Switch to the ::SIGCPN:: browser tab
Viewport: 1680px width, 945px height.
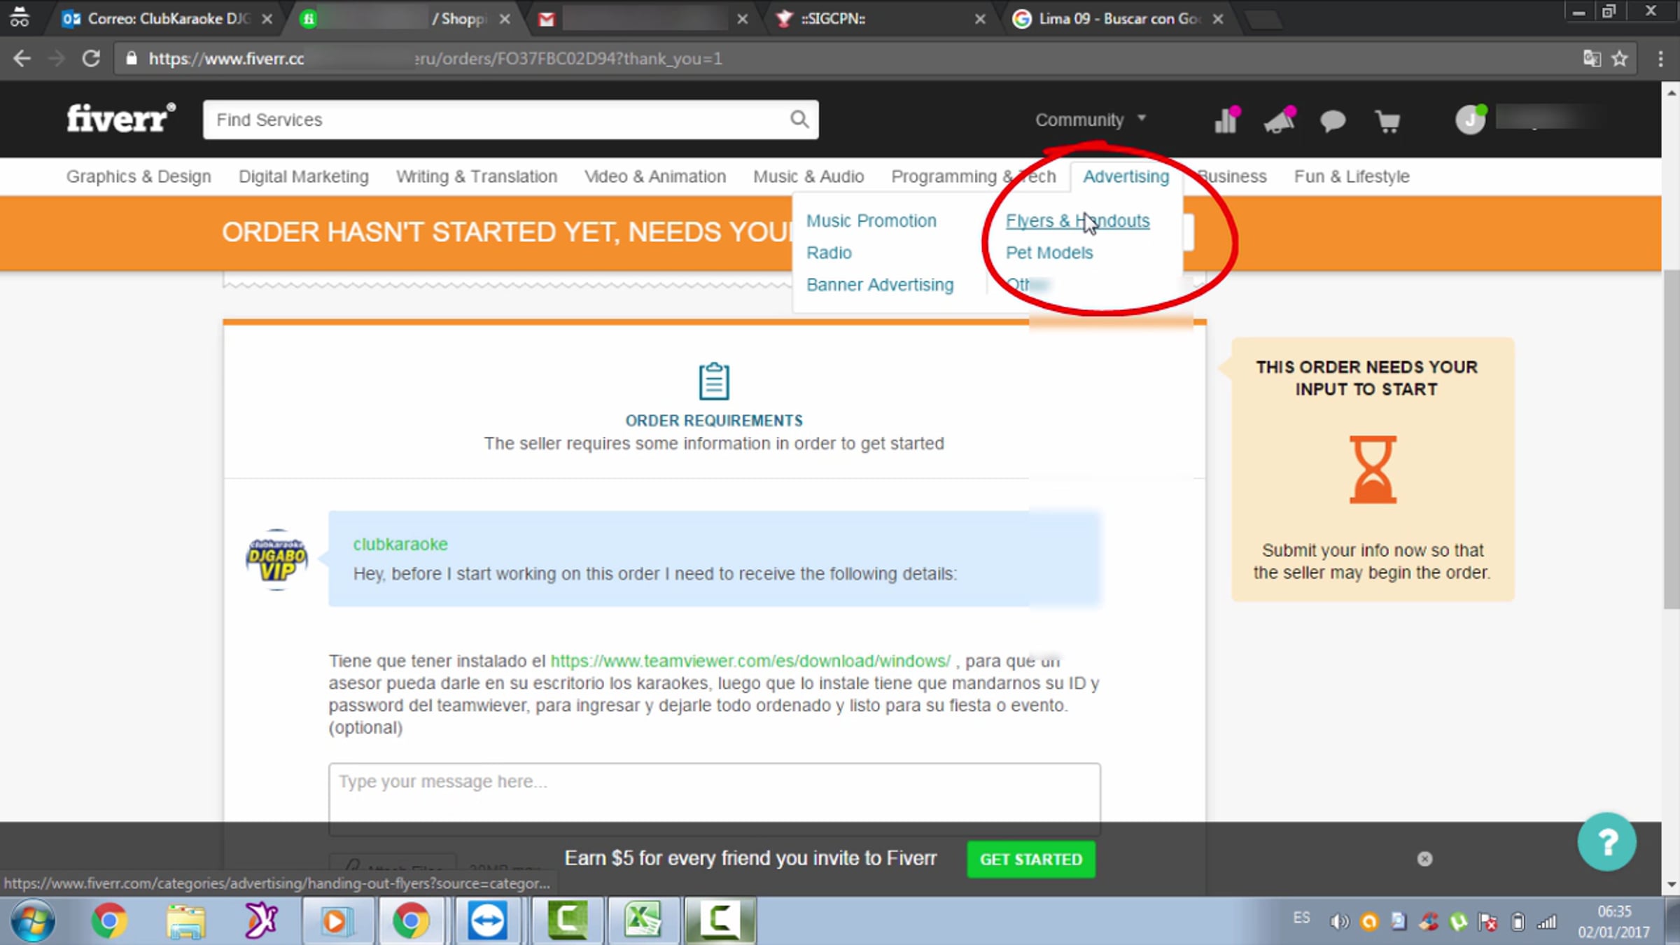click(833, 19)
